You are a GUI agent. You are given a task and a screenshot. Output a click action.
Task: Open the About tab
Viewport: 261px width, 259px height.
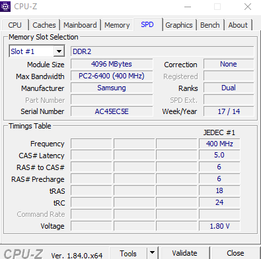click(x=238, y=25)
